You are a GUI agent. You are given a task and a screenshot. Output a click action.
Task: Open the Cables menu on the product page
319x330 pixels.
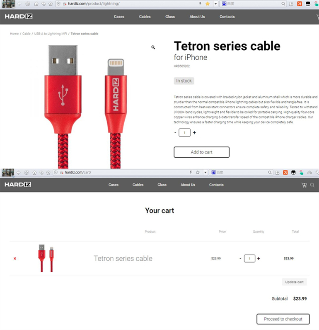pyautogui.click(x=145, y=17)
